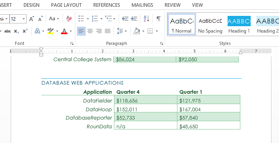Switch to the REVIEW tab
This screenshot has width=279, height=143.
[173, 5]
